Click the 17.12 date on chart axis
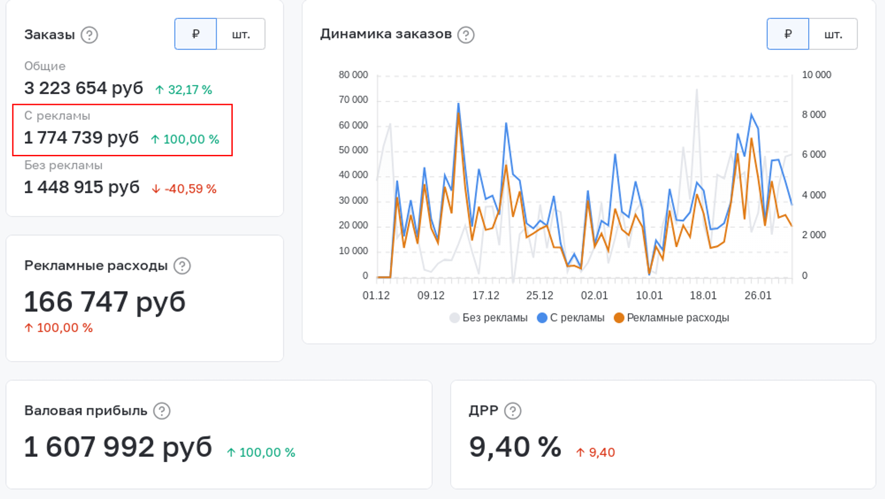Viewport: 885px width, 499px height. point(485,295)
